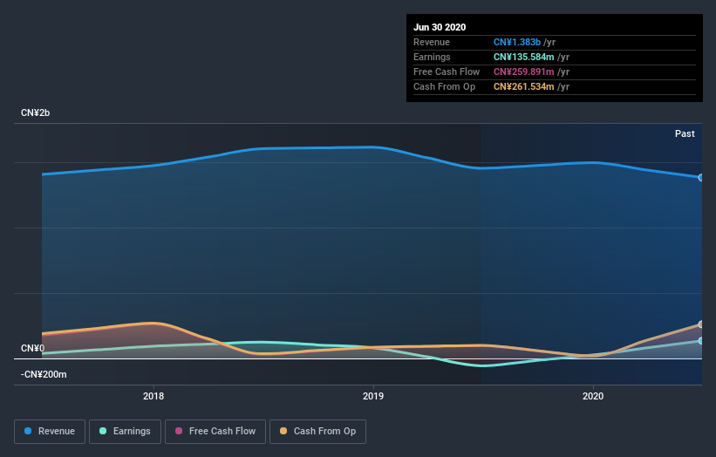Toggle the Revenue legend button

pos(50,432)
